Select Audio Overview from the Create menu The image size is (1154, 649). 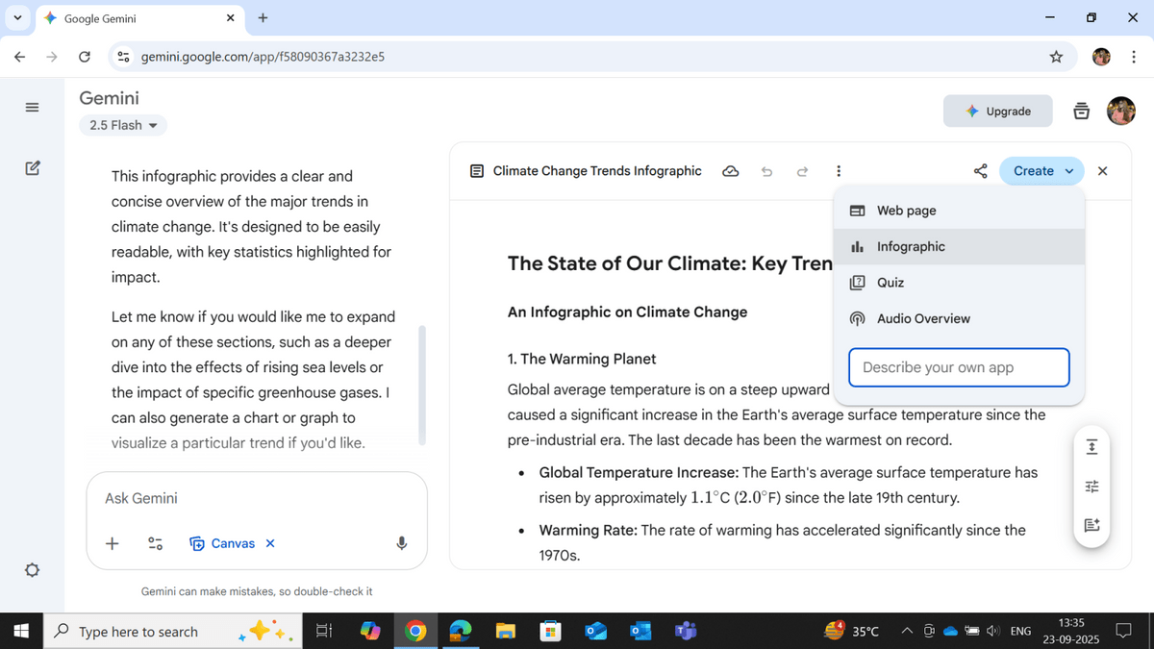[922, 318]
